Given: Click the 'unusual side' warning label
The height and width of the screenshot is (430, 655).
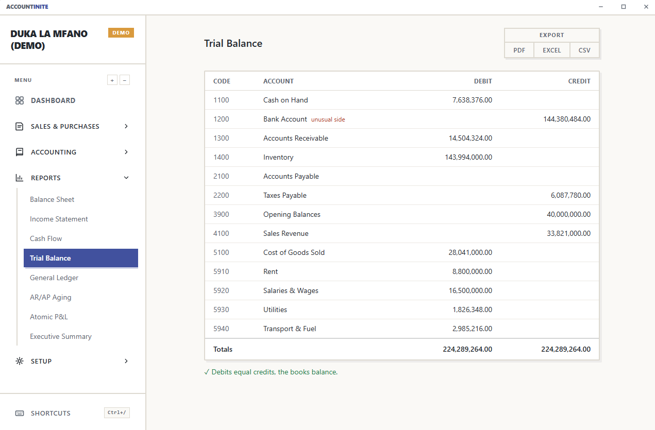Looking at the screenshot, I should coord(328,119).
